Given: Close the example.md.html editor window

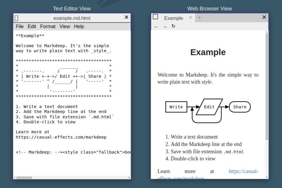Looking at the screenshot, I should [127, 17].
